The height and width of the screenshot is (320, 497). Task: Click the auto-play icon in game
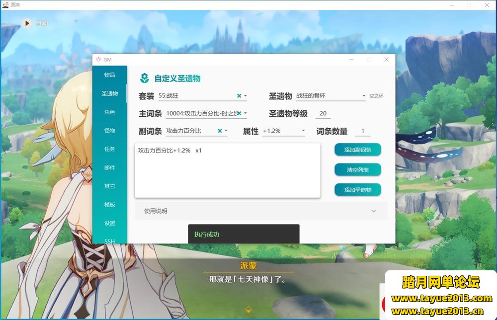tap(27, 23)
